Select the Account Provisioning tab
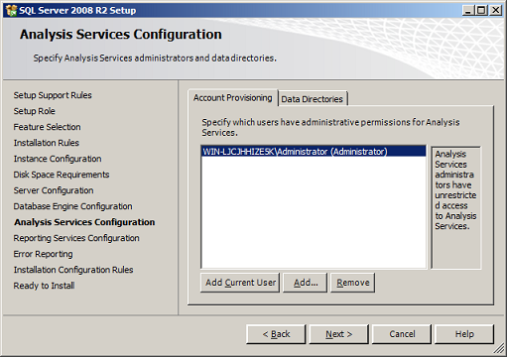Viewport: 507px width, 357px height. [233, 98]
